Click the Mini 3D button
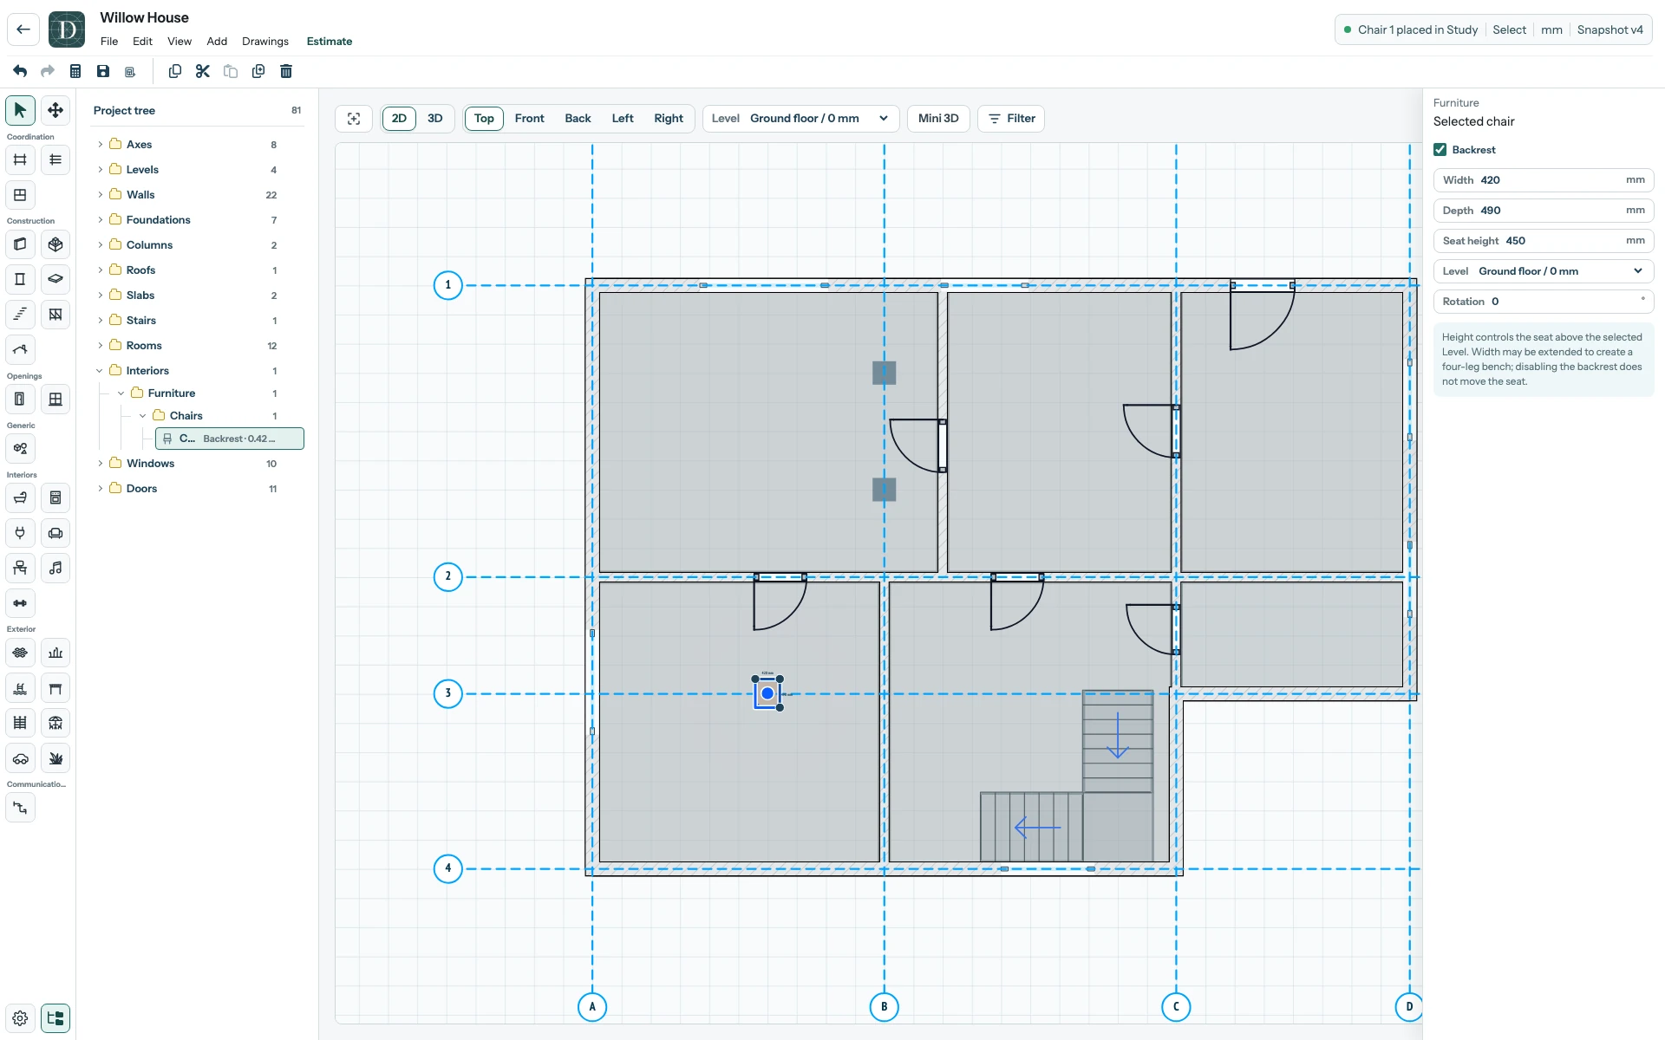 click(938, 119)
